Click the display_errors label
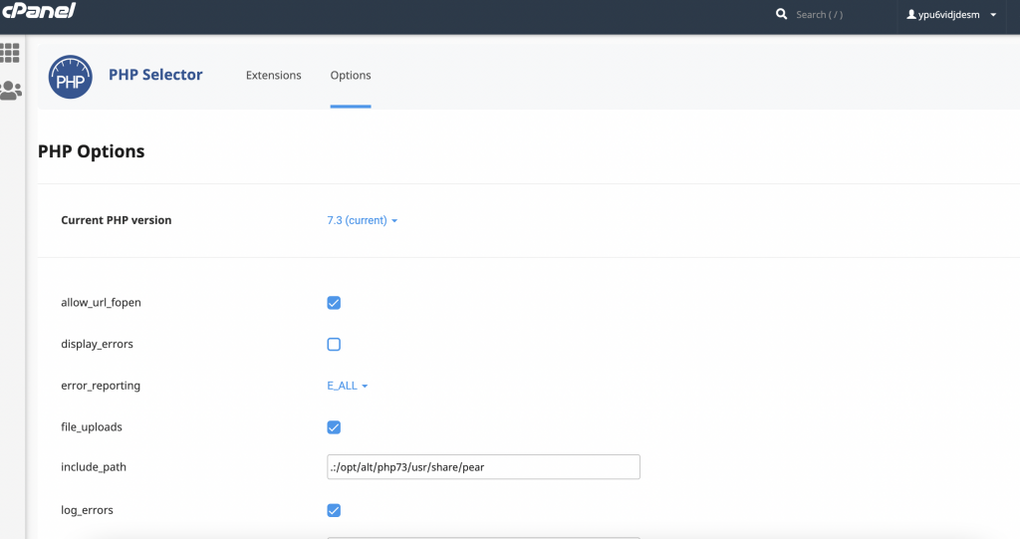This screenshot has height=539, width=1020. [x=97, y=344]
